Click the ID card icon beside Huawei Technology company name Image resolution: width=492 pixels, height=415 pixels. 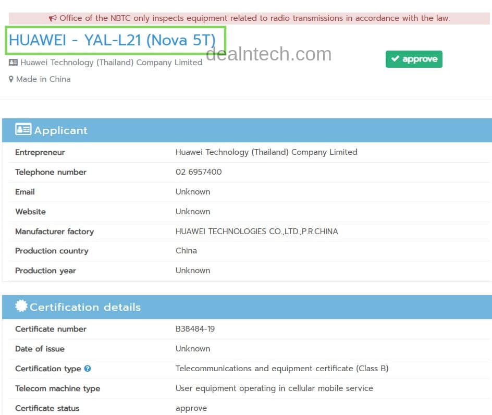coord(13,63)
